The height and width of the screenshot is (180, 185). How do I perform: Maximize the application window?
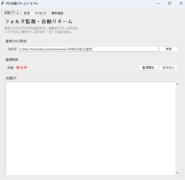(170, 3)
